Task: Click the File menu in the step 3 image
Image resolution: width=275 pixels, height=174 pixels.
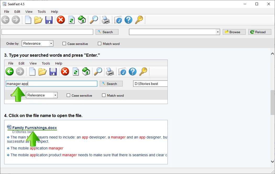Action: click(11, 63)
